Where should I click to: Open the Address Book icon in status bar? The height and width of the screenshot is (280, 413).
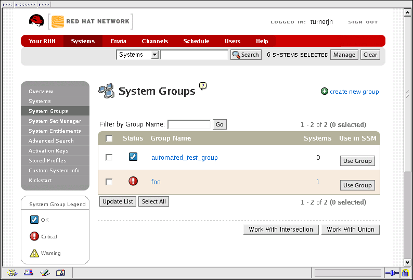[60, 273]
